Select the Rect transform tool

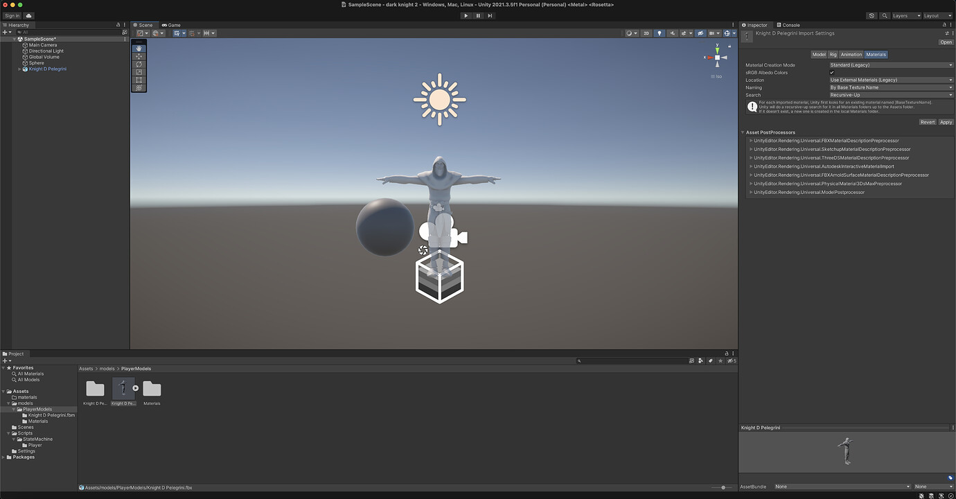(139, 80)
